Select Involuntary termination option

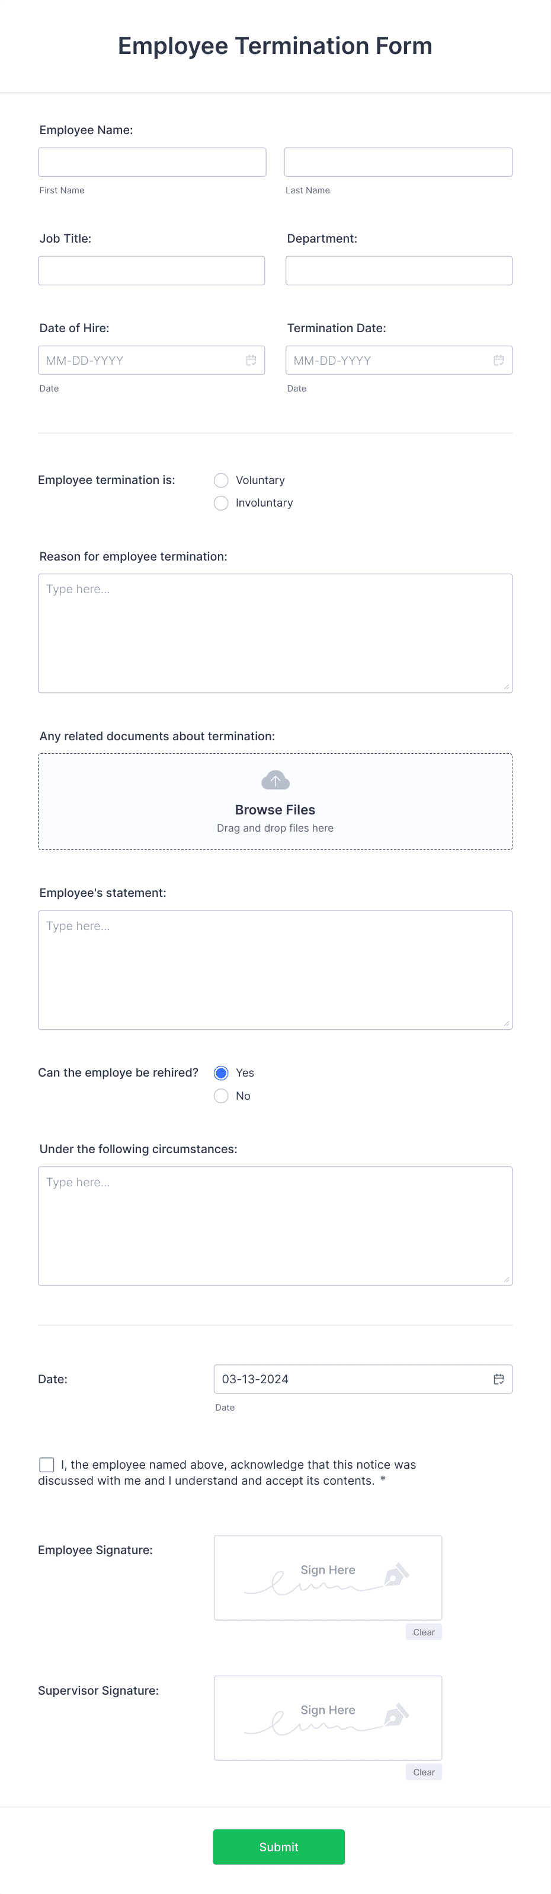pyautogui.click(x=221, y=503)
